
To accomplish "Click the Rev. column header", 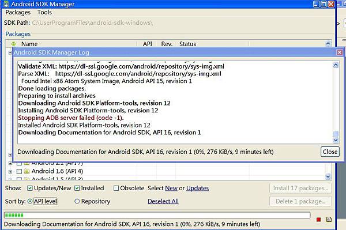I will [167, 44].
